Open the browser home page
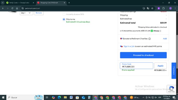Screen dimensions: 178x100 [17, 8]
